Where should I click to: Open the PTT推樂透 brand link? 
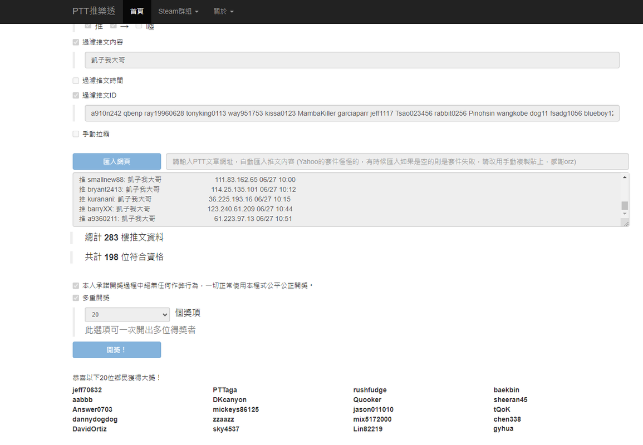[94, 11]
